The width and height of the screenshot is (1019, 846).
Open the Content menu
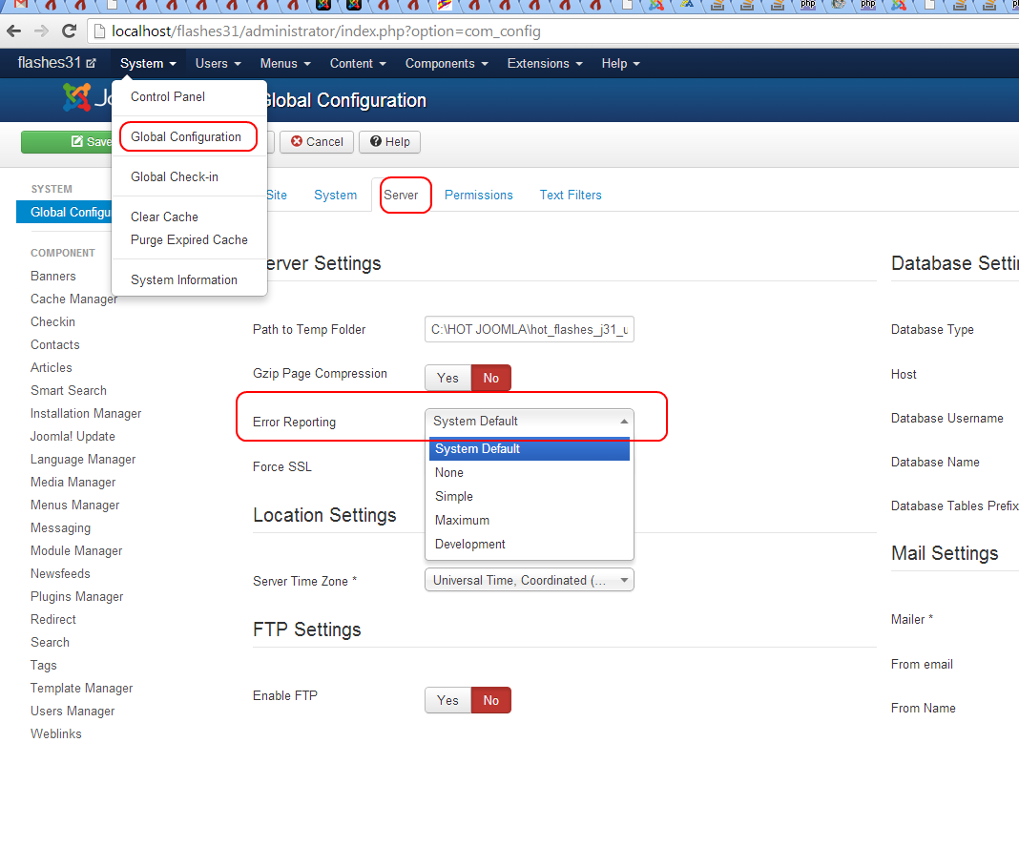click(358, 63)
